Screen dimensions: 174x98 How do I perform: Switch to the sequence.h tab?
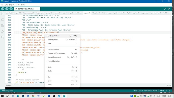(145, 13)
